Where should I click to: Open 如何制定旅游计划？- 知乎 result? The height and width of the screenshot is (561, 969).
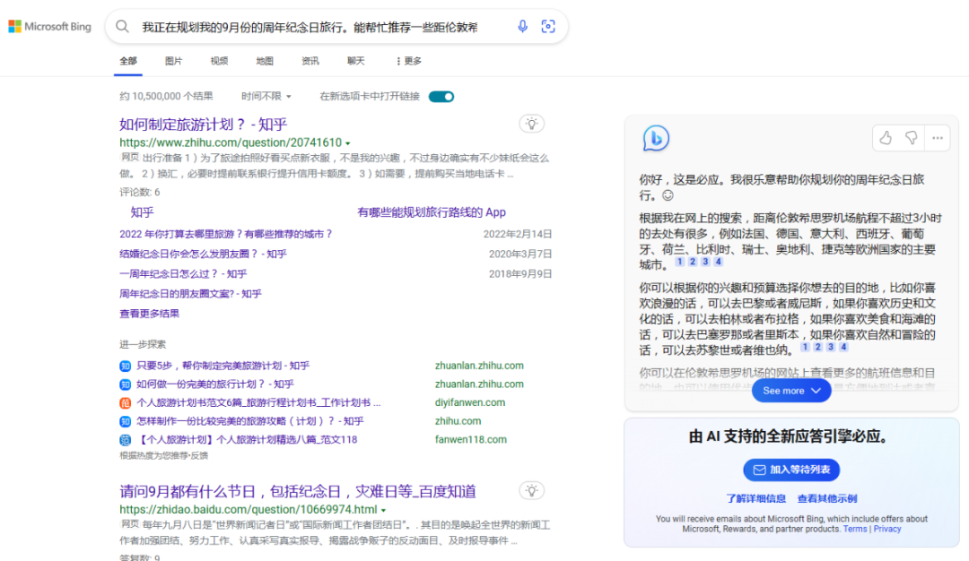point(204,125)
